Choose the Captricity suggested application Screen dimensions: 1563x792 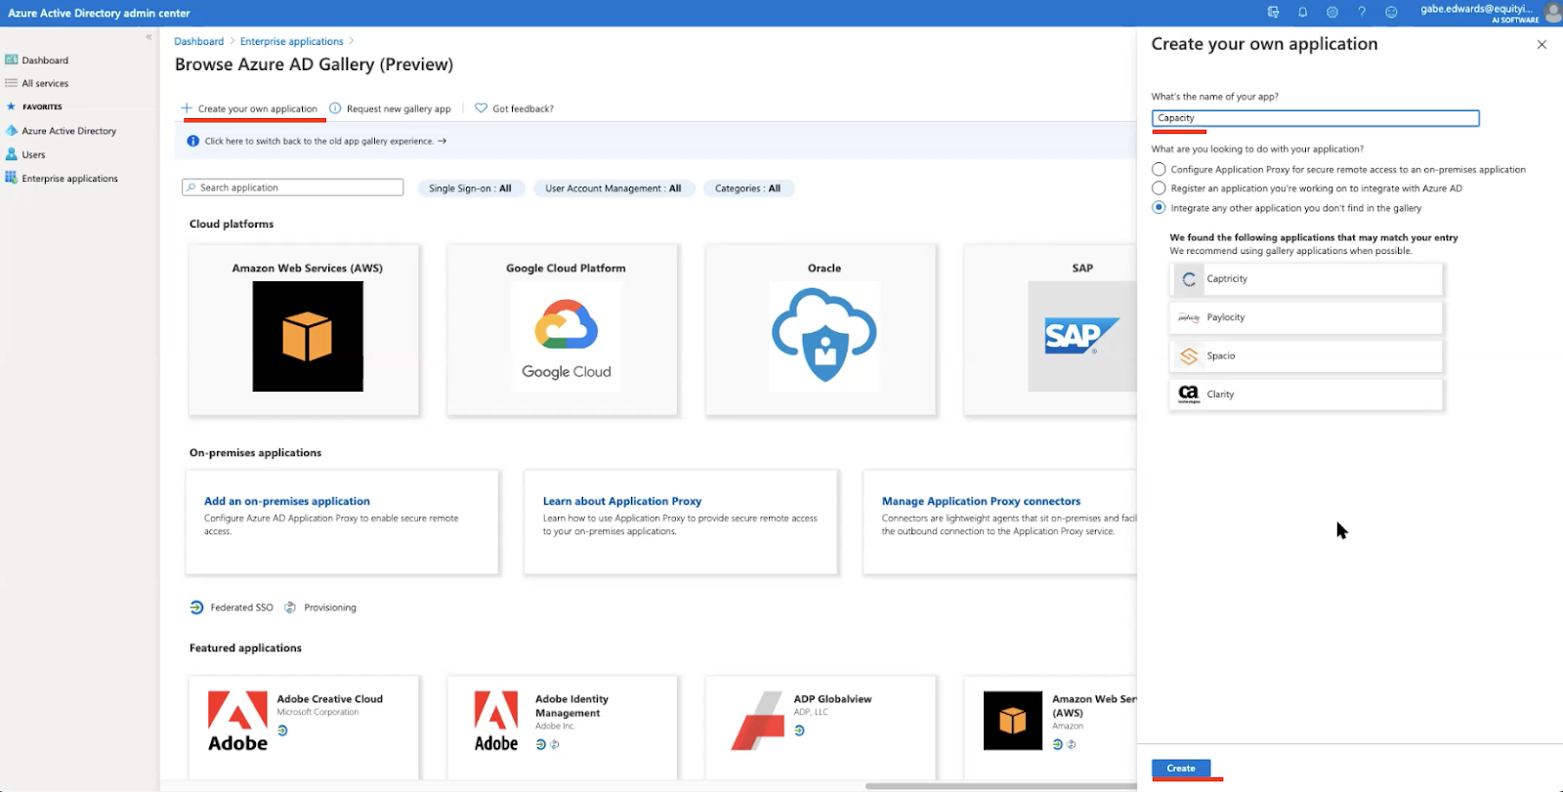pyautogui.click(x=1306, y=279)
